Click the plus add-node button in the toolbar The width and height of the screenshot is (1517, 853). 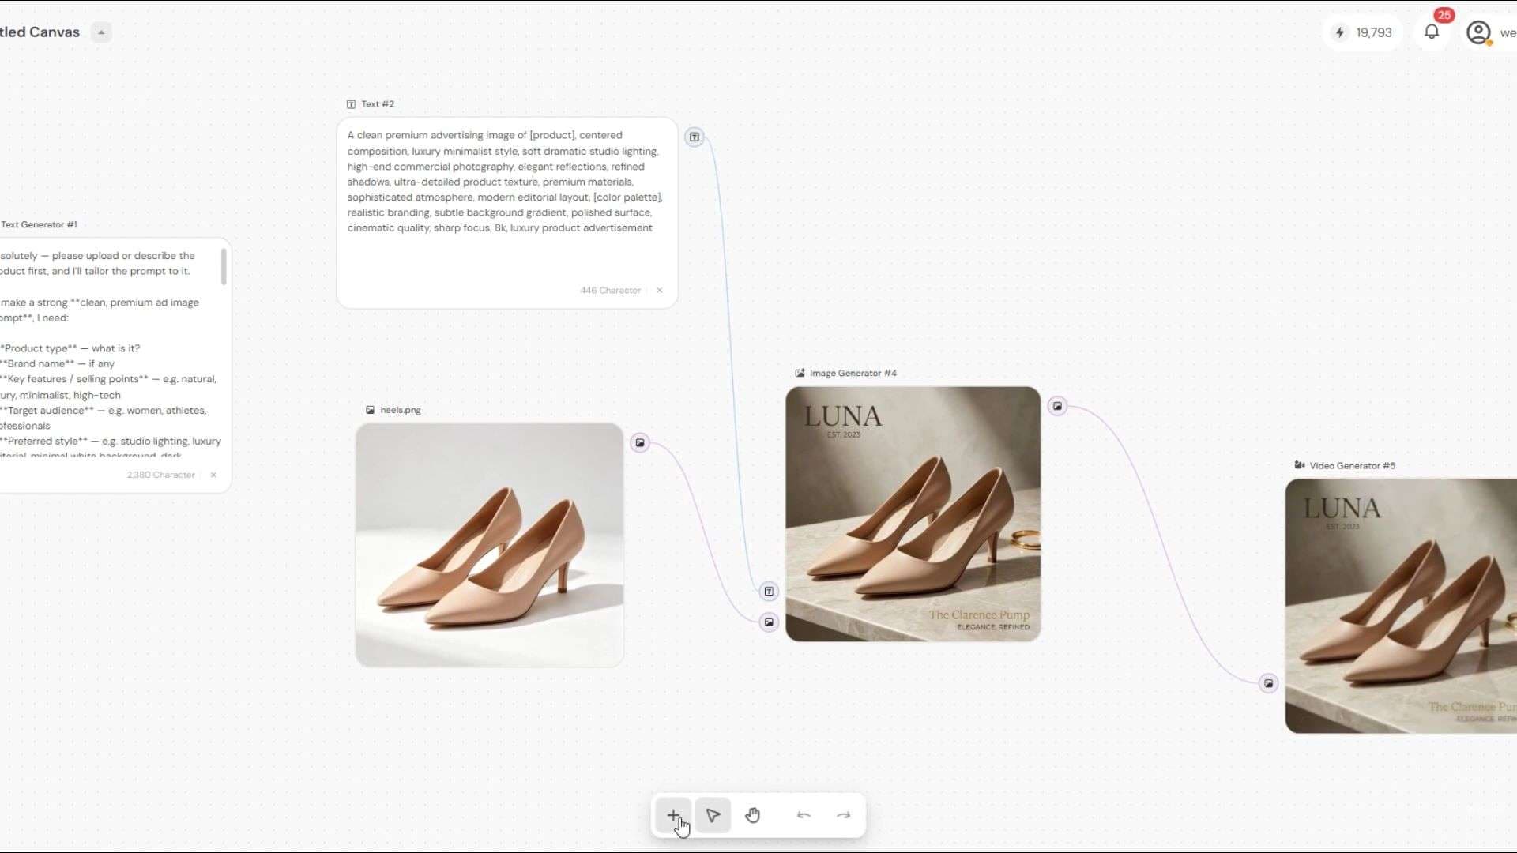pyautogui.click(x=673, y=815)
